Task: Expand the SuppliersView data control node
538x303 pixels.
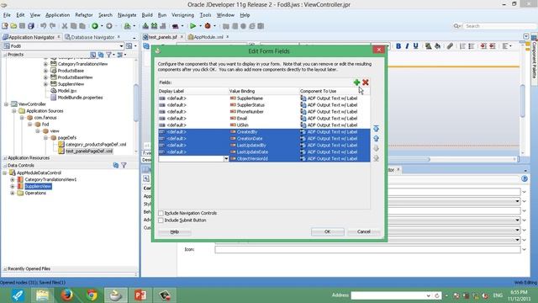Action: coord(13,186)
